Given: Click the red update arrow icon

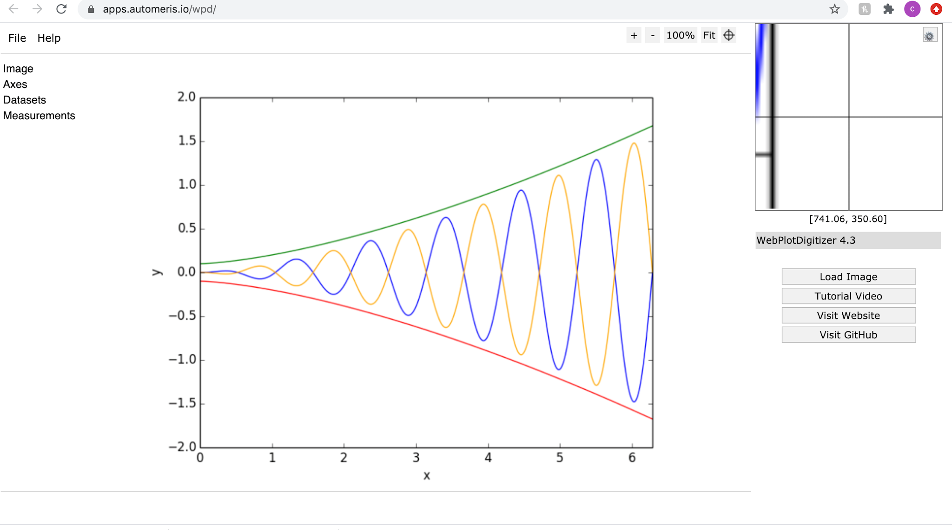Looking at the screenshot, I should 936,9.
